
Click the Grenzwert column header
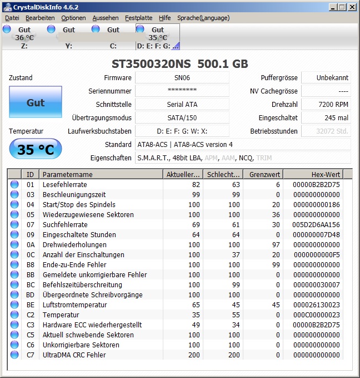point(263,174)
